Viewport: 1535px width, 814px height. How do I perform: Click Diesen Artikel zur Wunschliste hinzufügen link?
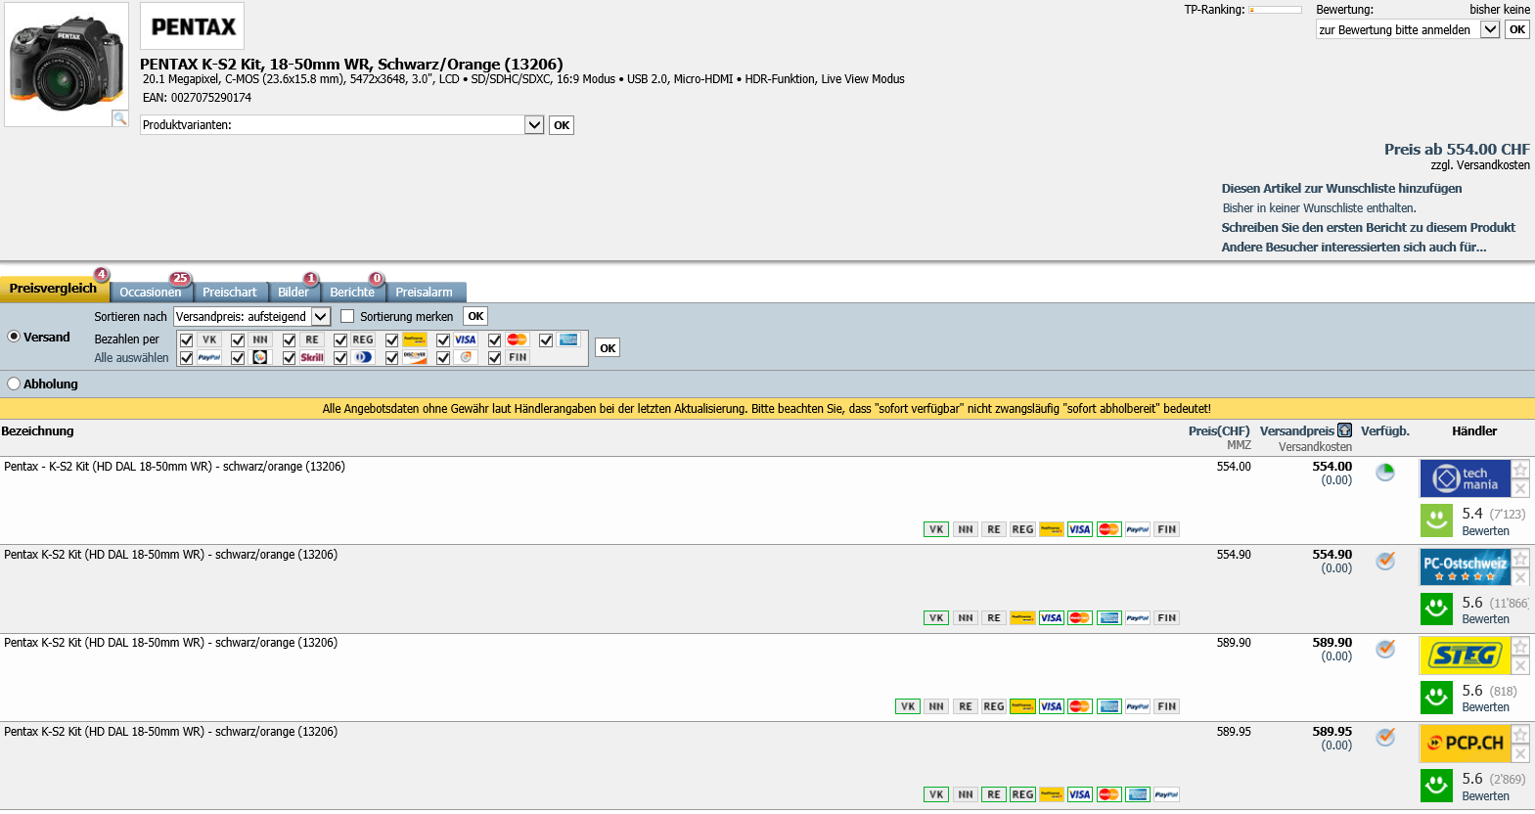pos(1341,189)
